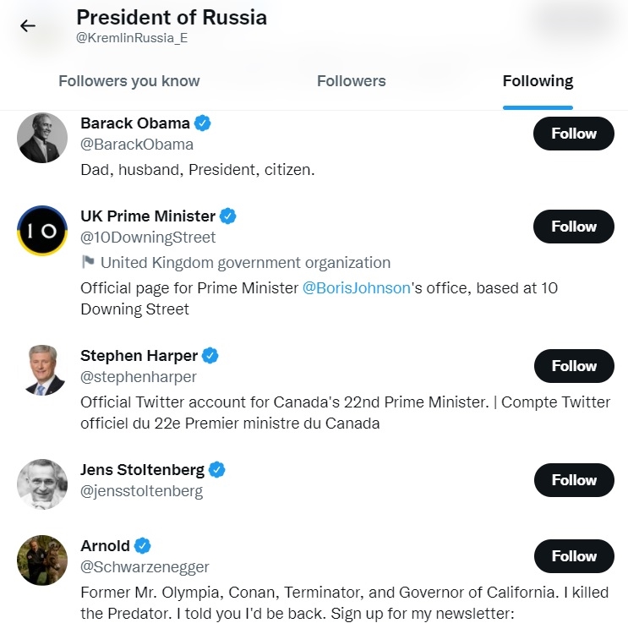
Task: Follow Barack Obama
Action: 574,134
